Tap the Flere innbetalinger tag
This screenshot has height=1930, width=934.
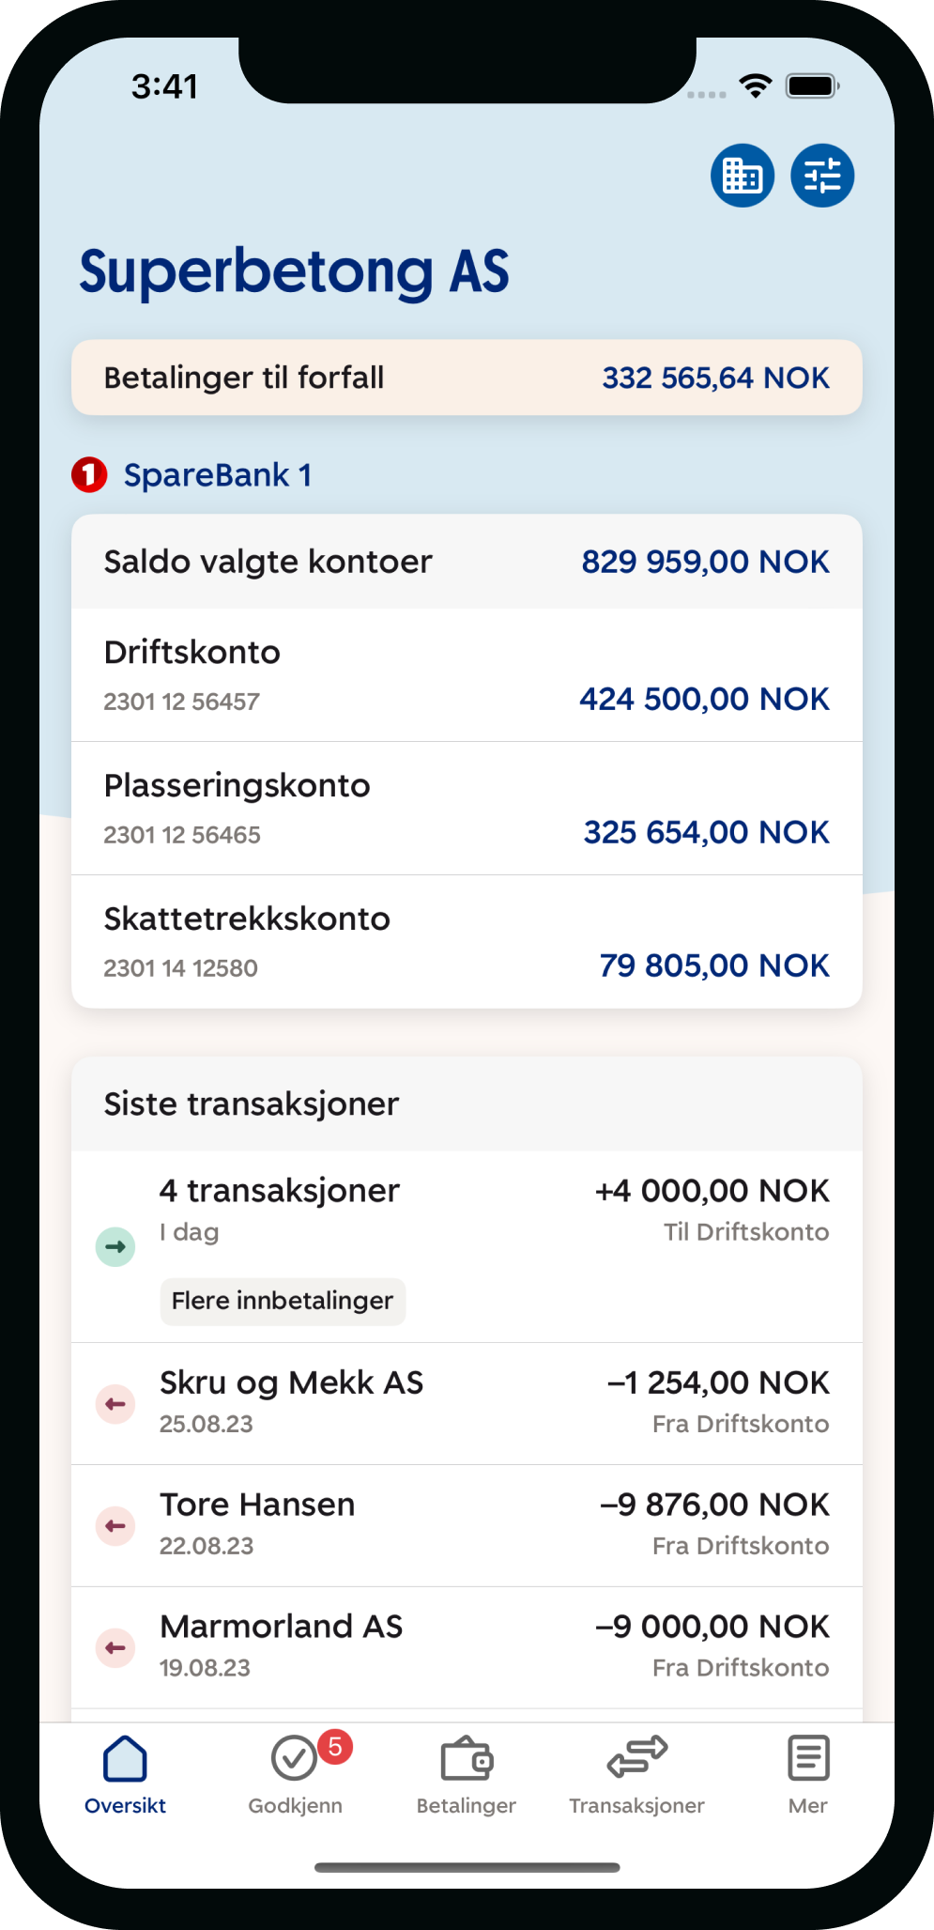coord(283,1301)
